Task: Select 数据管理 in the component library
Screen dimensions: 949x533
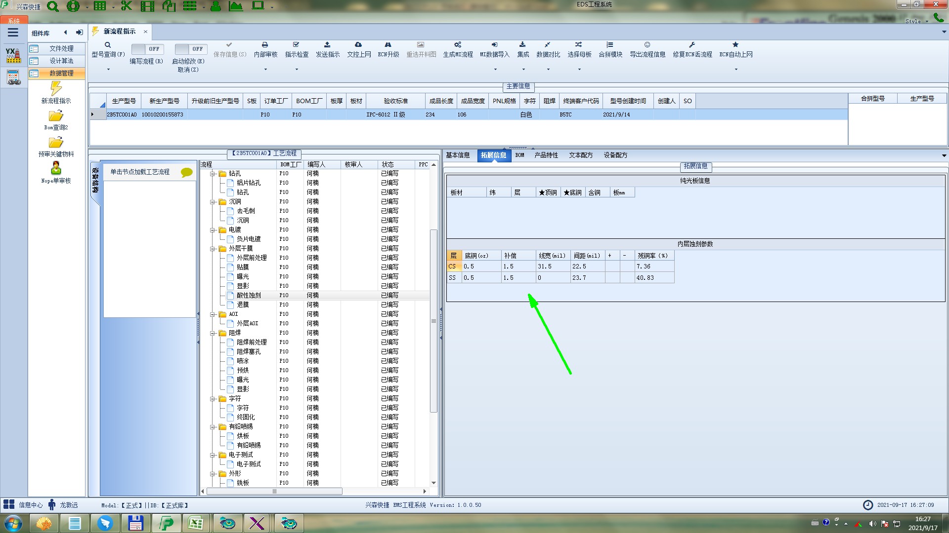Action: 61,73
